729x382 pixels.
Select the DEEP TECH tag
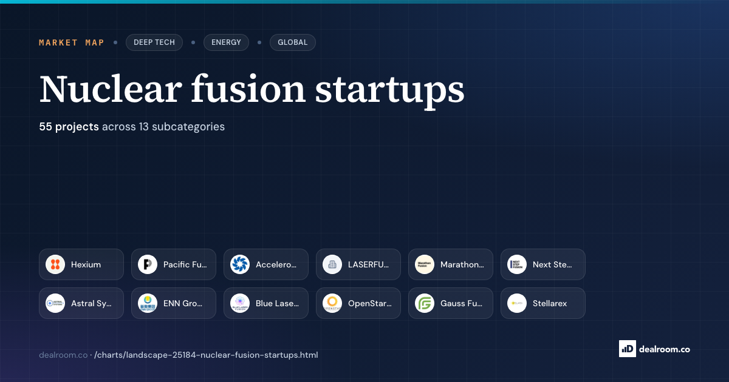tap(154, 42)
